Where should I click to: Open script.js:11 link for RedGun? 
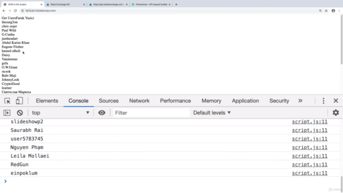click(x=310, y=165)
